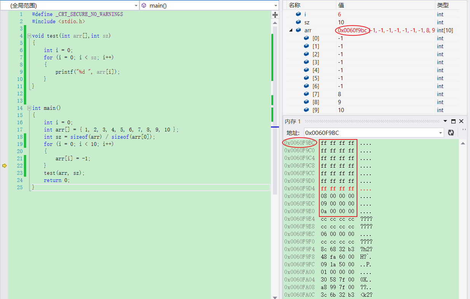Click the 地址: label in memory panel
This screenshot has width=470, height=299.
coord(293,133)
